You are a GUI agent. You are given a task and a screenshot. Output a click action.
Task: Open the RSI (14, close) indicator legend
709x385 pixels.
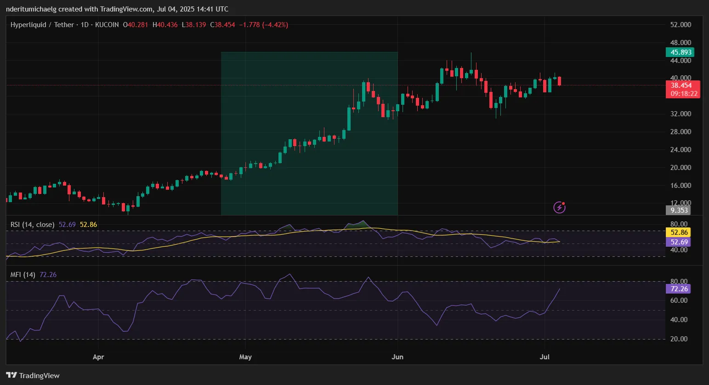tap(33, 225)
